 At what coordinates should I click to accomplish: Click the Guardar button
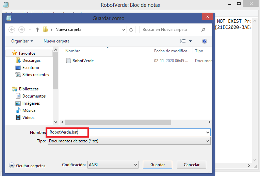[158, 165]
